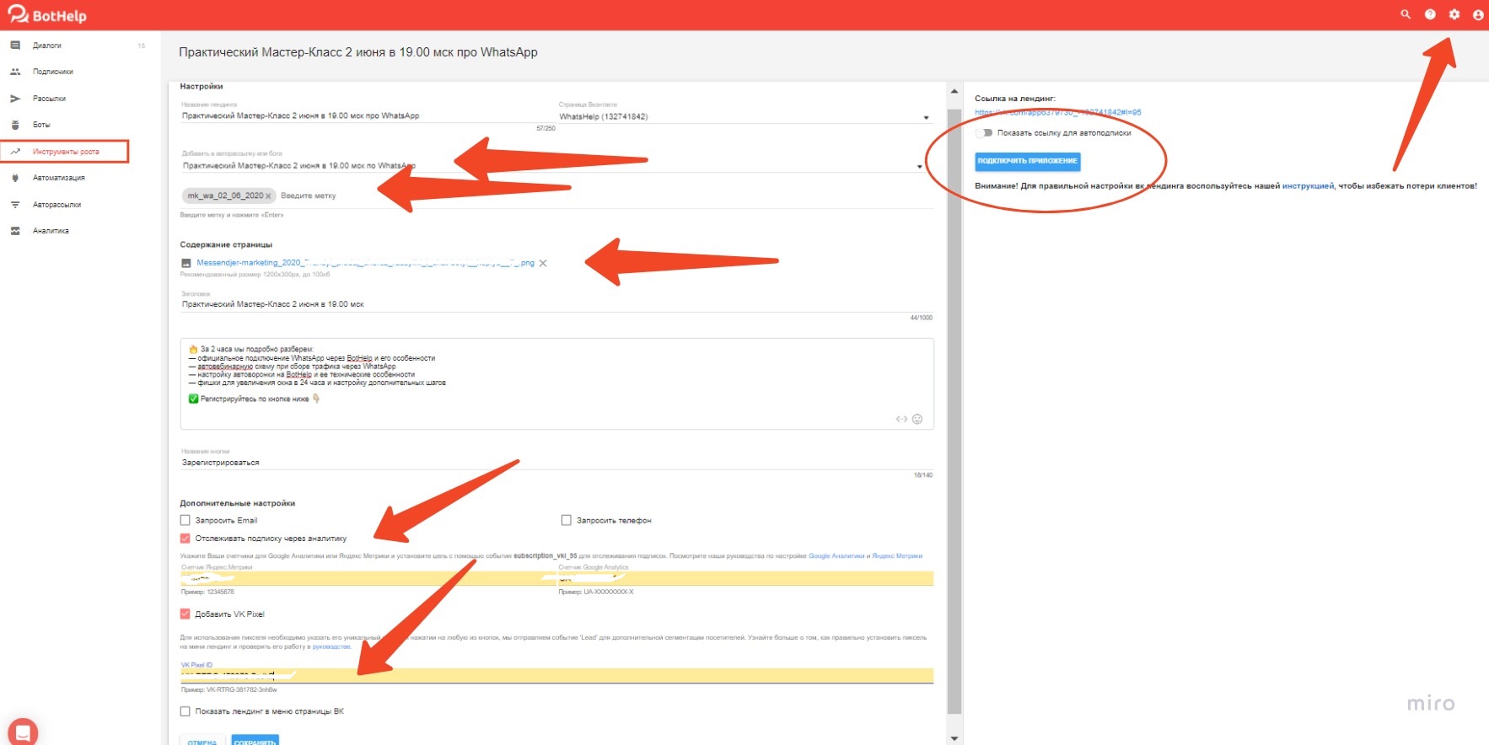This screenshot has height=745, width=1489.
Task: Click the help question mark icon
Action: pyautogui.click(x=1430, y=14)
